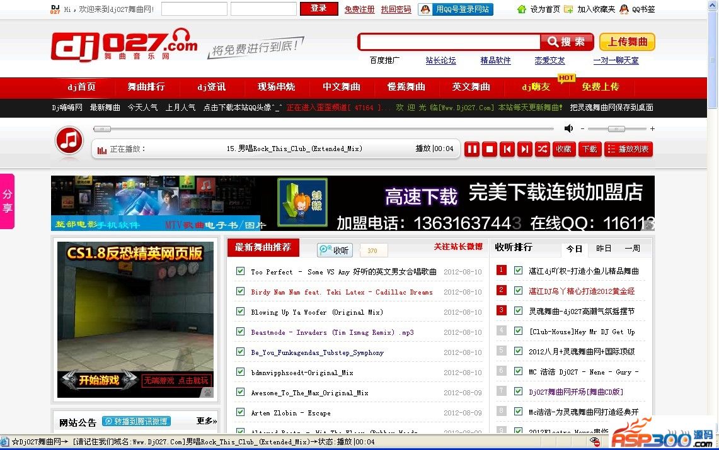The width and height of the screenshot is (719, 450).
Task: Open the 一对一聊天室 link
Action: click(x=616, y=60)
